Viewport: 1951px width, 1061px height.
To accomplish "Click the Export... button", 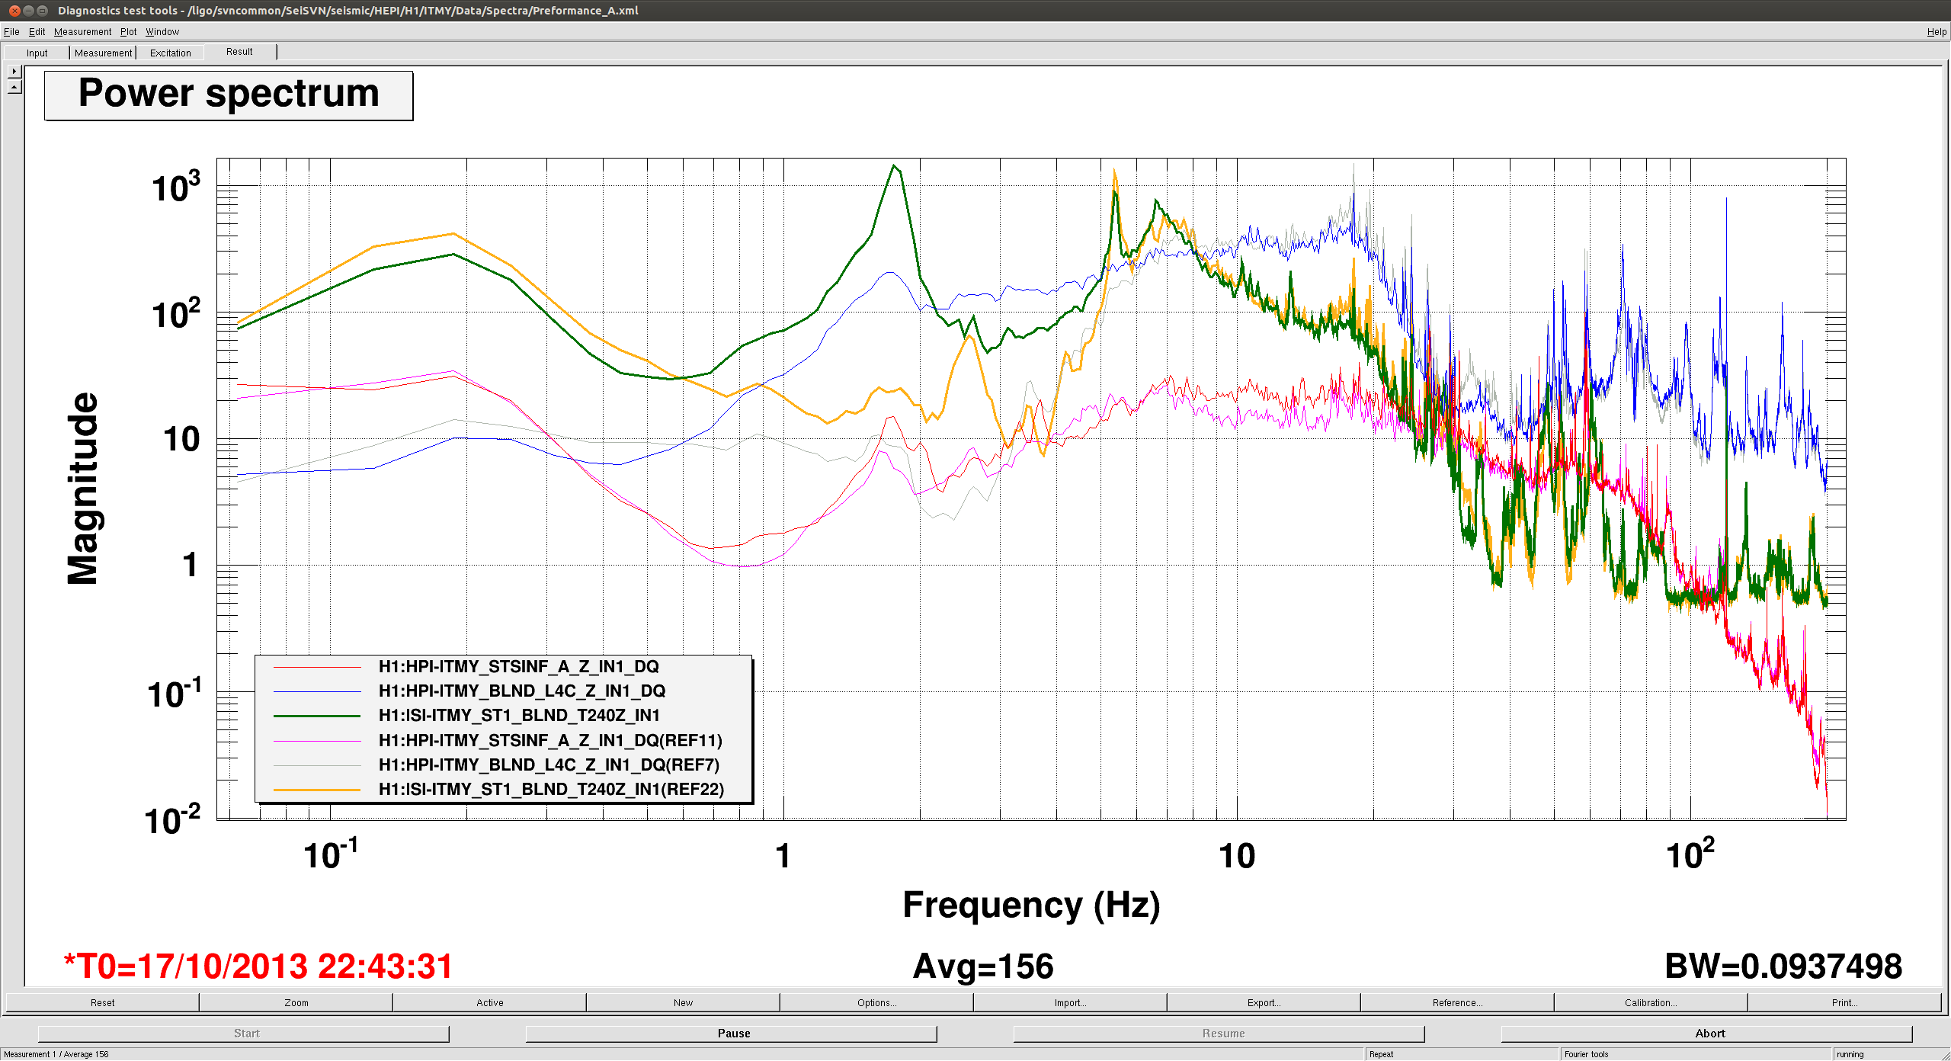I will pos(1264,1002).
